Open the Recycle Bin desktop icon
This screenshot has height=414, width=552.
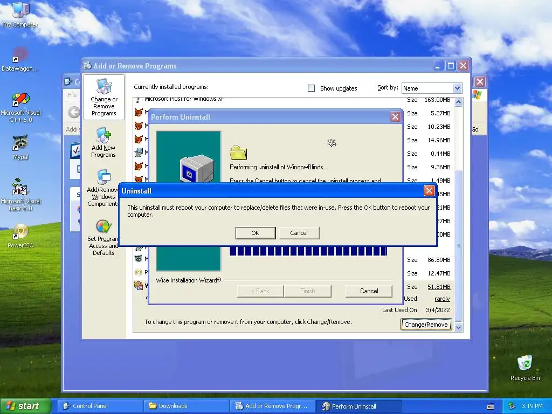[x=525, y=368]
